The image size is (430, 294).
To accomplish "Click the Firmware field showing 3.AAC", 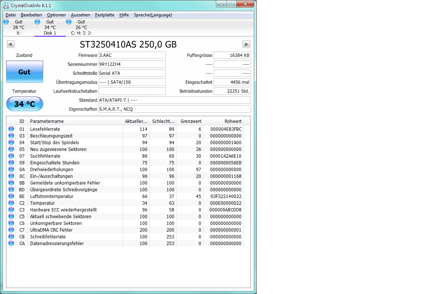I will 132,55.
